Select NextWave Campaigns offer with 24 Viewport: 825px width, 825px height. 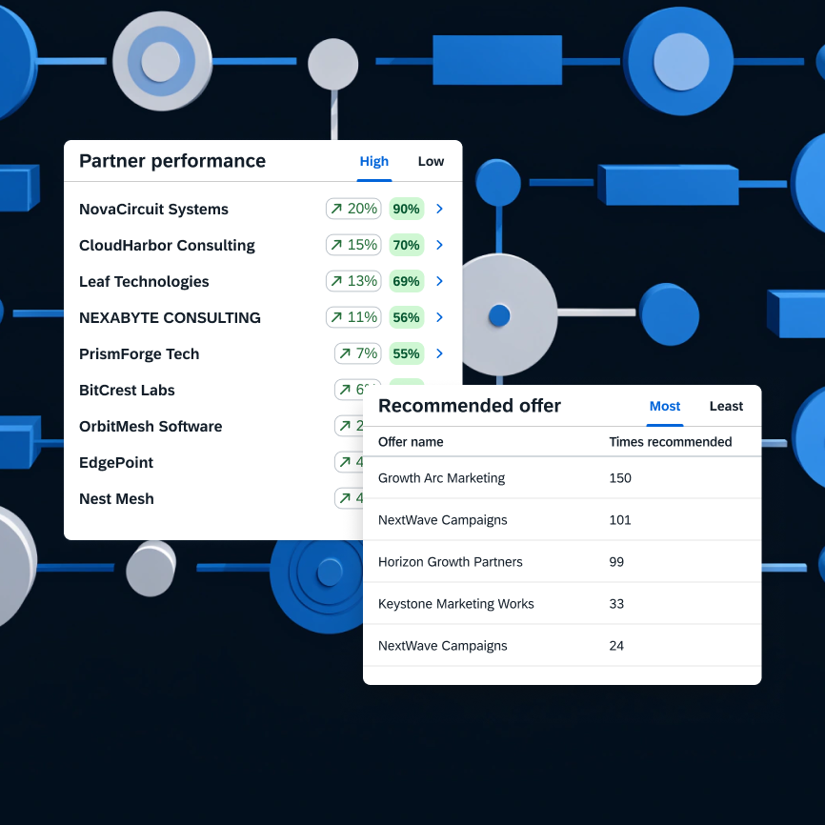[x=442, y=646]
